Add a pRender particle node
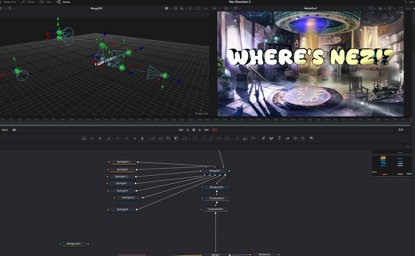 pos(253,139)
